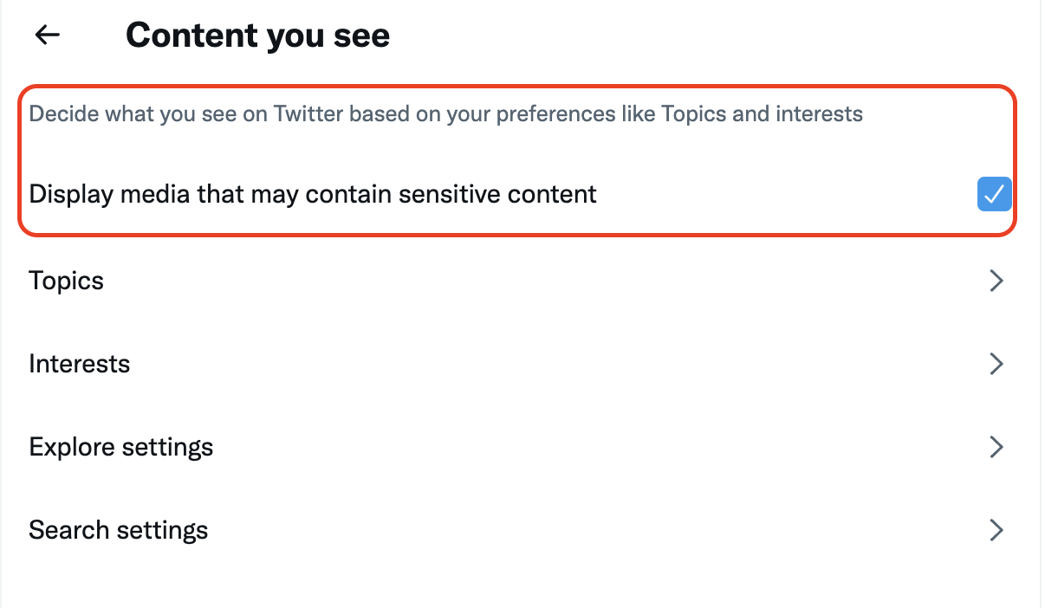The width and height of the screenshot is (1045, 608).
Task: Open Explore settings
Action: 520,447
